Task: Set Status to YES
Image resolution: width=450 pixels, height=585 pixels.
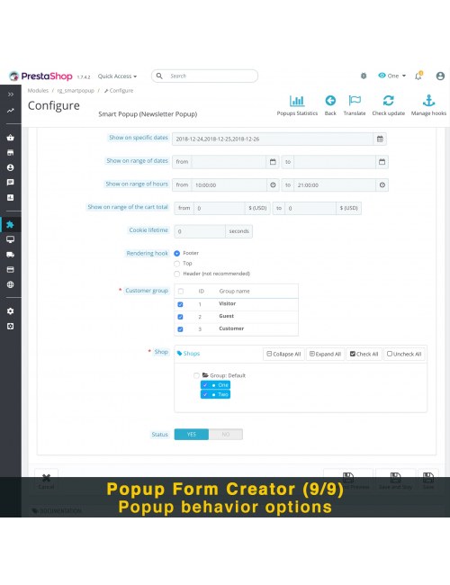Action: click(192, 435)
